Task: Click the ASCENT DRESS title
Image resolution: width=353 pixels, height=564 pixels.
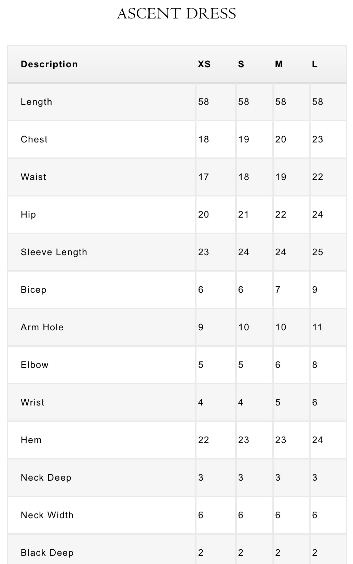Action: pos(176,14)
